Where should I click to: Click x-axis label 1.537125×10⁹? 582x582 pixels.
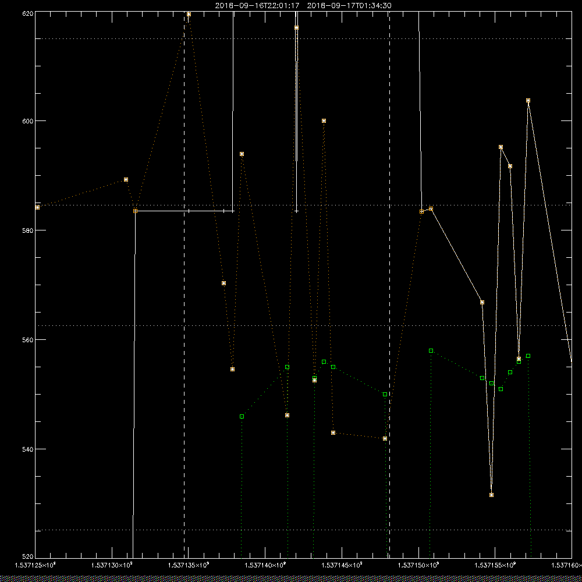pyautogui.click(x=36, y=565)
